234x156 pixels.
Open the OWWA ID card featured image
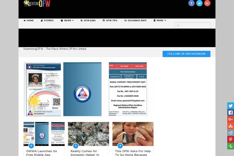43,89
